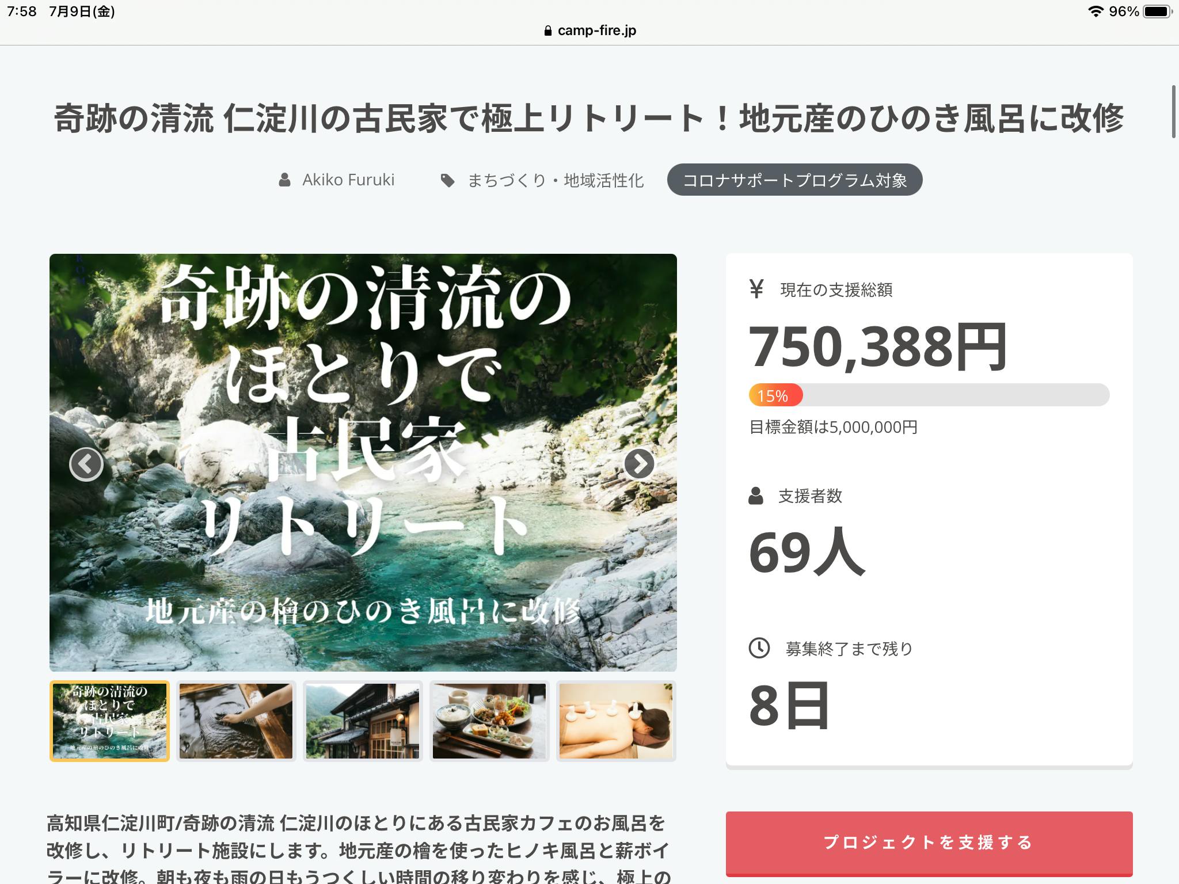Tap the コロナサポートプログラム対象 badge
The height and width of the screenshot is (884, 1179).
pos(794,180)
